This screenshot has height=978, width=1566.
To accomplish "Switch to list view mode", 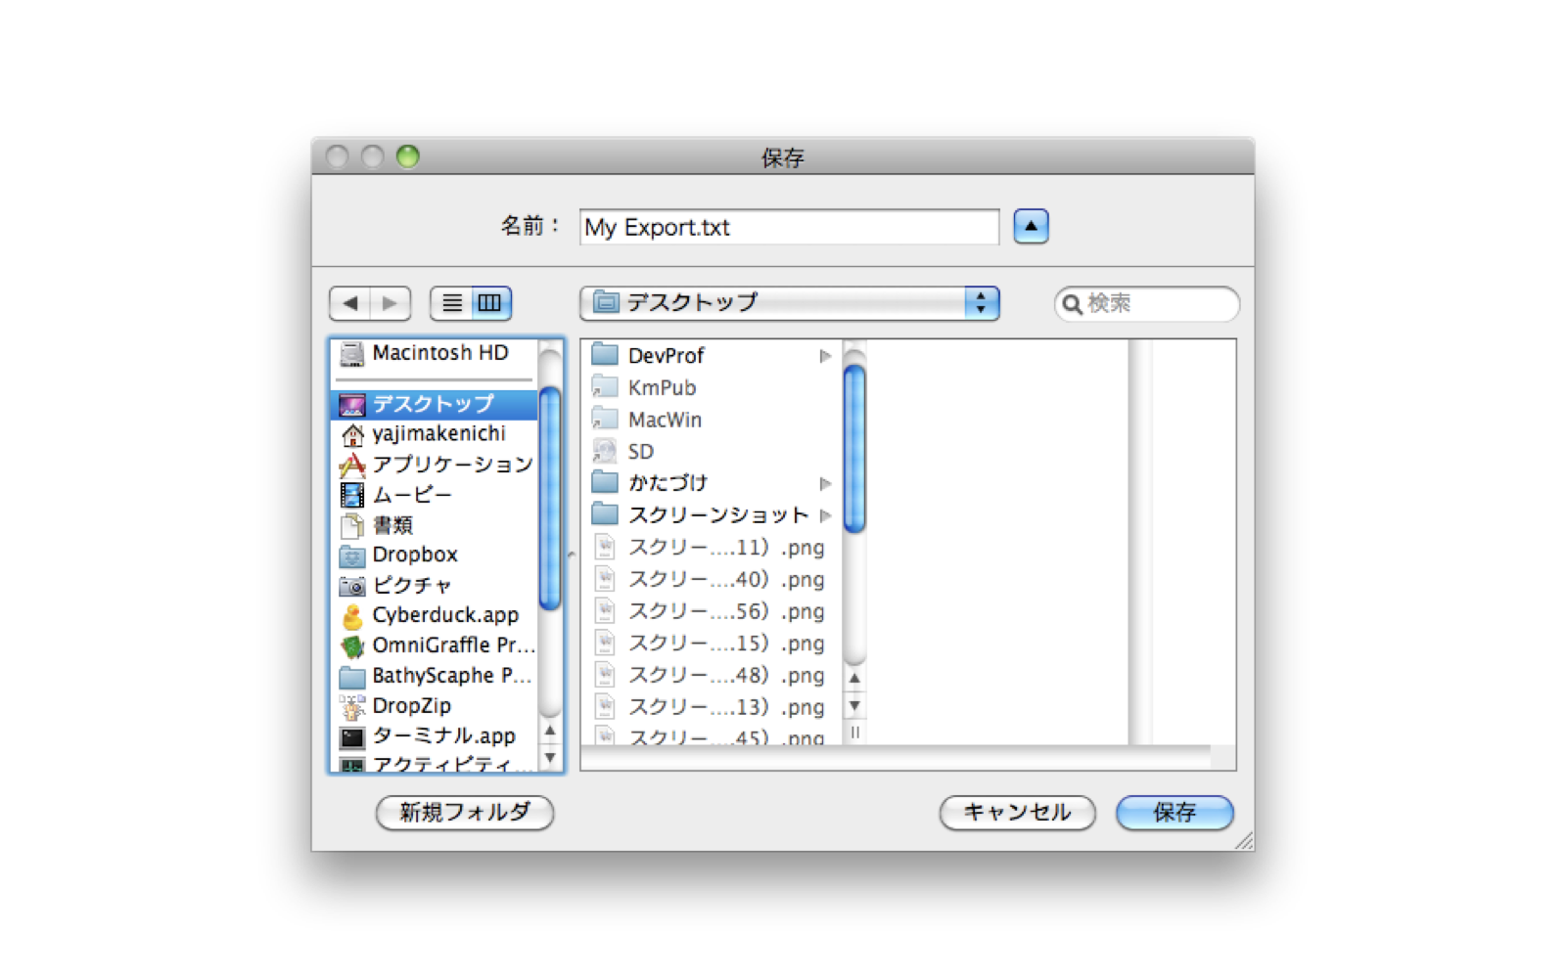I will [451, 303].
